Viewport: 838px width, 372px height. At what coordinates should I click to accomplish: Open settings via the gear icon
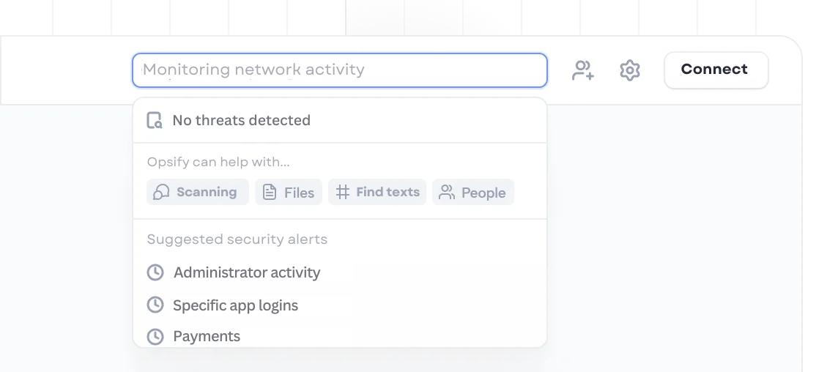pos(630,70)
